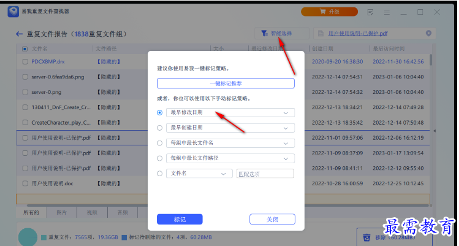Screen dimensions: 459x246
Task: Open the feedback note icon in title bar
Action: pos(370,12)
